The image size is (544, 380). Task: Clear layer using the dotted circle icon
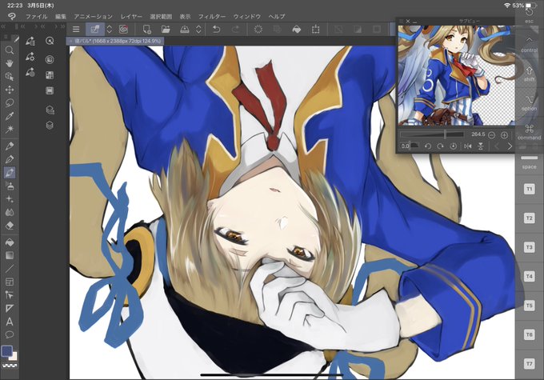click(258, 29)
